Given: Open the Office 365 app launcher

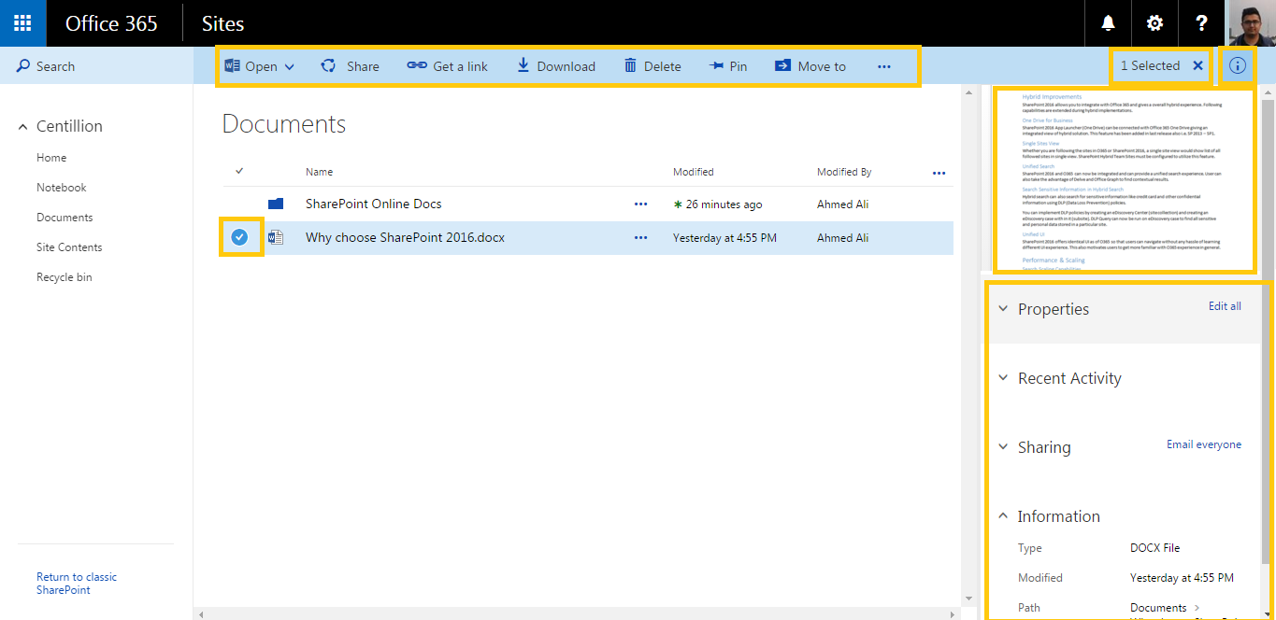Looking at the screenshot, I should tap(22, 23).
